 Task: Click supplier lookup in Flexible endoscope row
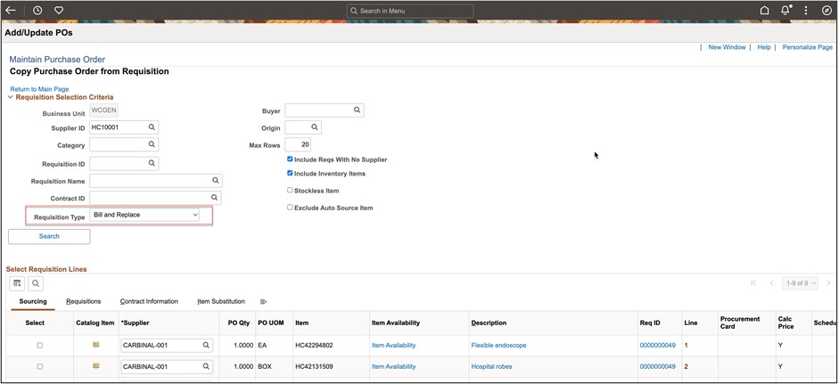(x=206, y=345)
